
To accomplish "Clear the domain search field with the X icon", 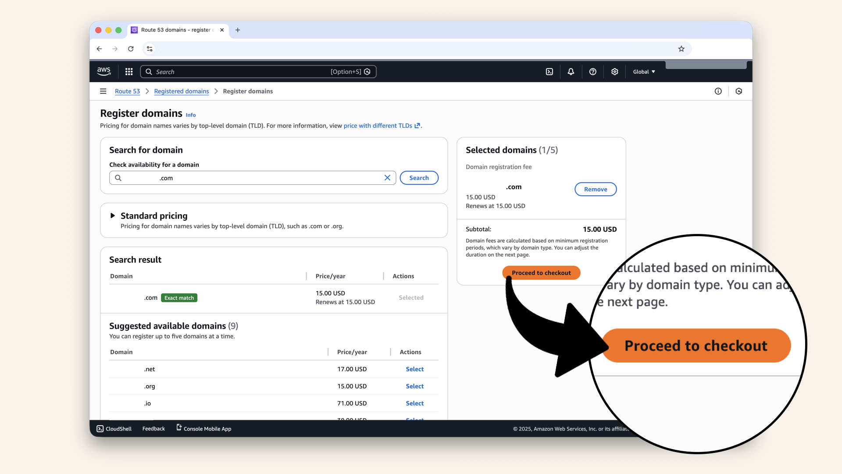I will coord(387,177).
